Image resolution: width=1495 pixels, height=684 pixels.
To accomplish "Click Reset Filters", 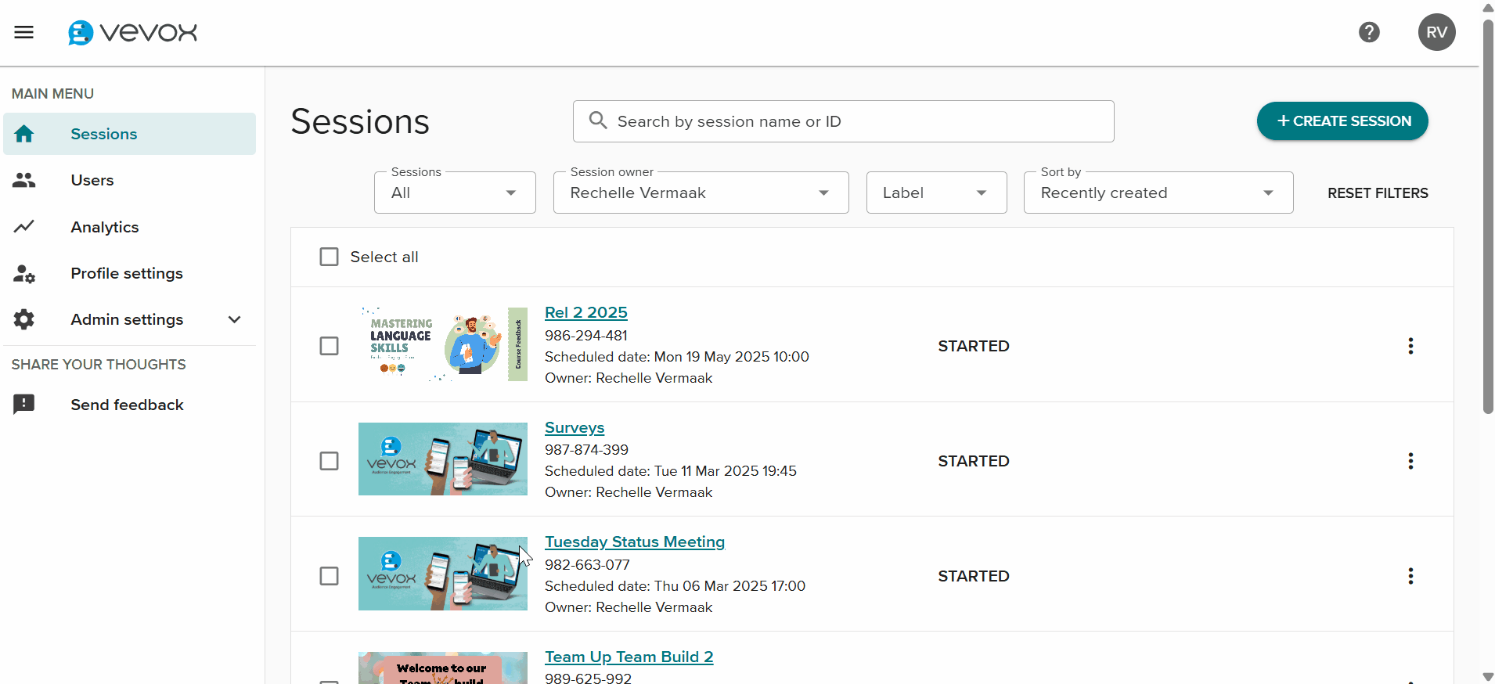I will 1378,193.
